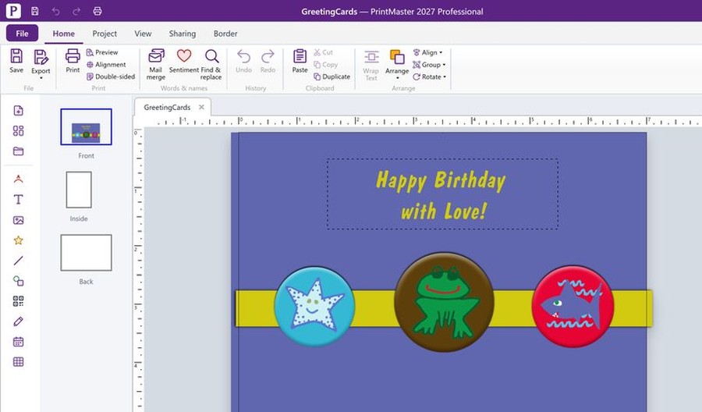This screenshot has width=702, height=412.
Task: Select the Front page thumbnail
Action: 86,126
